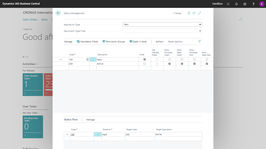Open the Pending User Tasks tile
Viewport: 266px width, 149px height.
click(33, 127)
